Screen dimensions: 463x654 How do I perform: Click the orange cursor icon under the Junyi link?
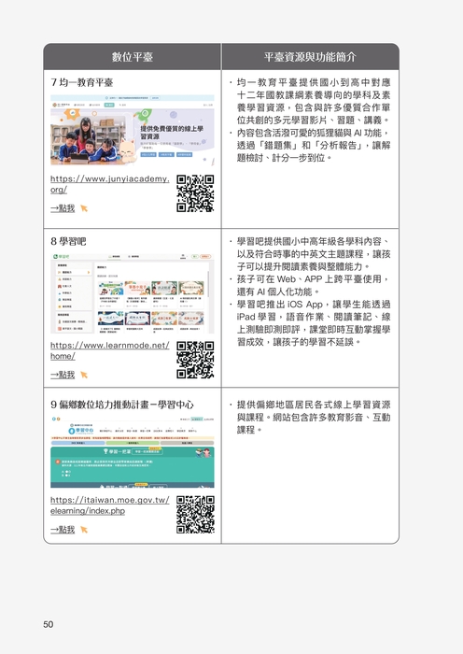[x=84, y=208]
